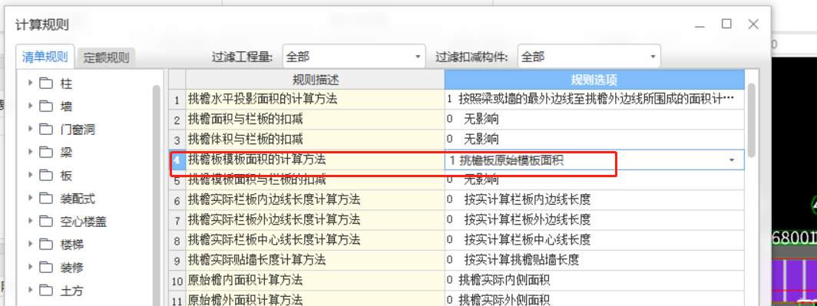817x306 pixels.
Task: Click row number 4 header cell
Action: pos(177,160)
